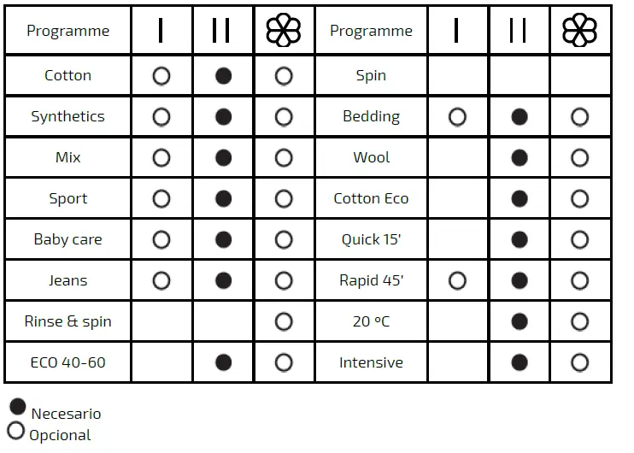Click the left table's flower softener icon
The image size is (634, 453).
click(x=284, y=31)
